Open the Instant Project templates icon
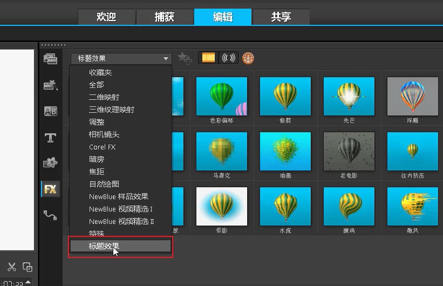Viewport: 443px width, 286px height. click(50, 85)
